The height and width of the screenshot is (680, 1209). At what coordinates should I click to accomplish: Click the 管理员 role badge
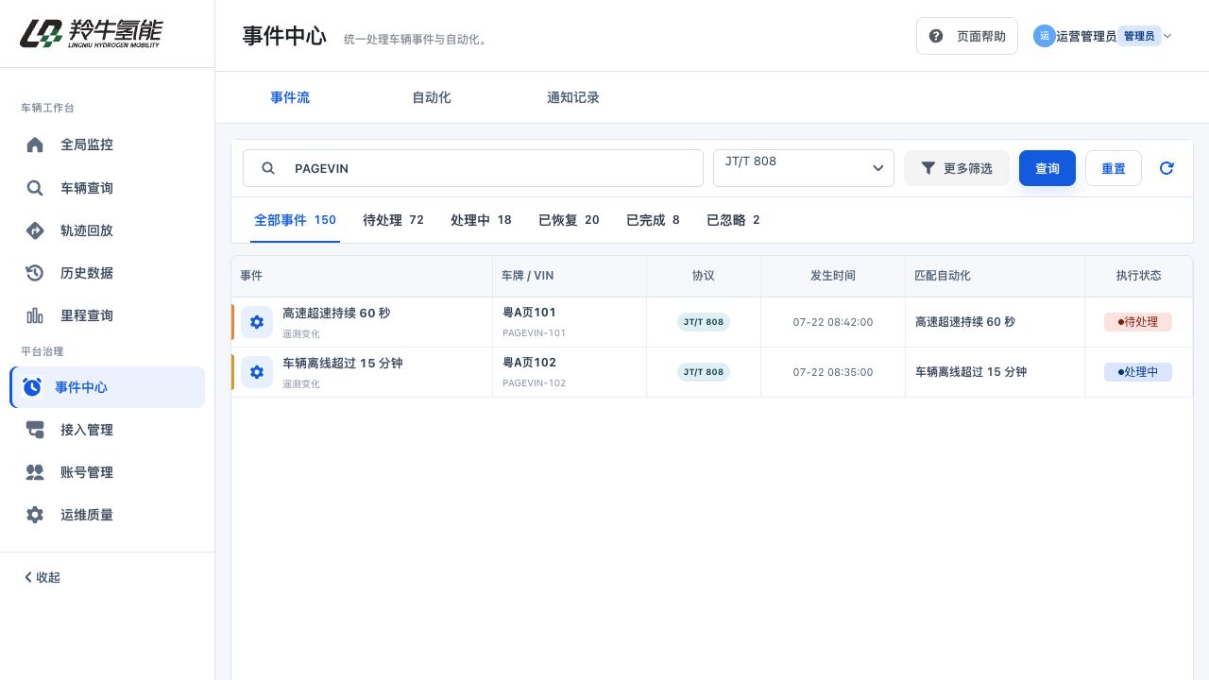point(1139,36)
